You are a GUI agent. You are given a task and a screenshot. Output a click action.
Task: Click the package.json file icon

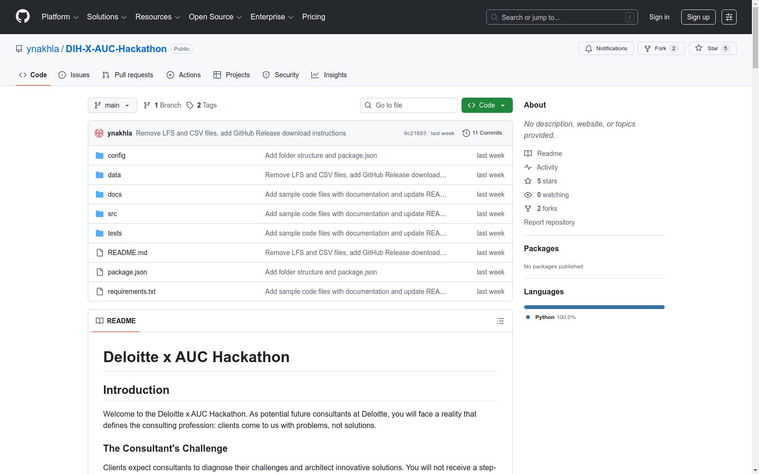click(x=100, y=272)
